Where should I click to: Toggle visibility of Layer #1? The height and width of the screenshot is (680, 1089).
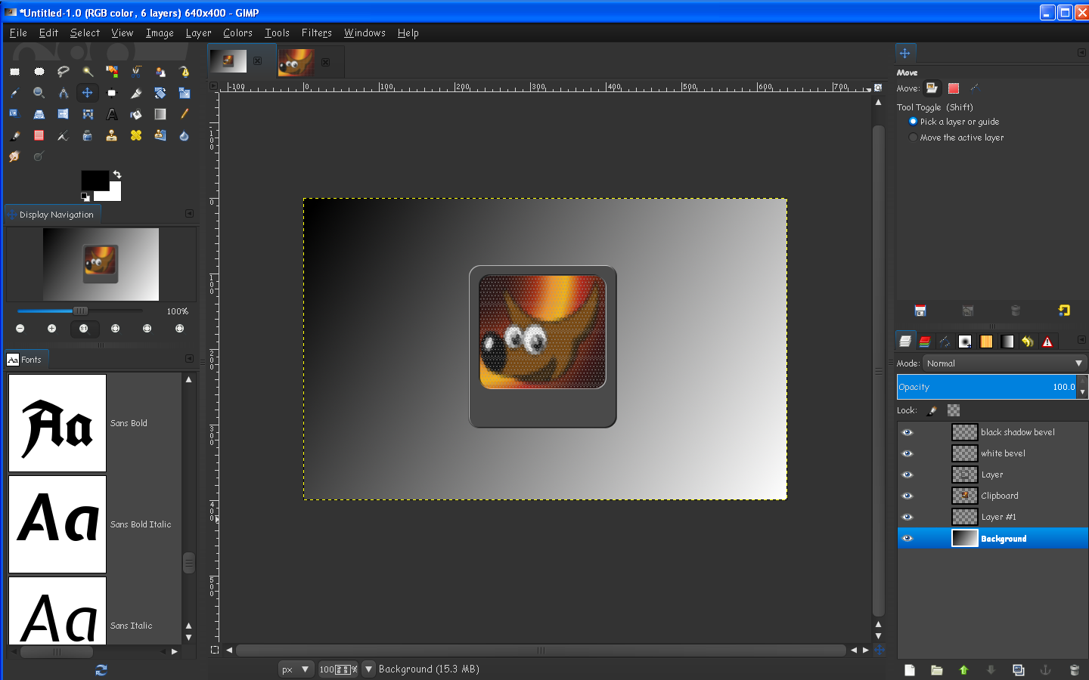pos(907,517)
